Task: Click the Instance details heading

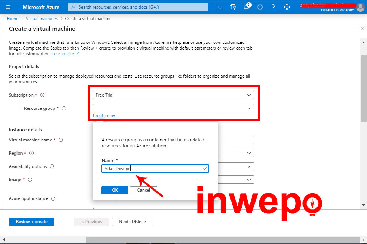Action: click(x=25, y=130)
